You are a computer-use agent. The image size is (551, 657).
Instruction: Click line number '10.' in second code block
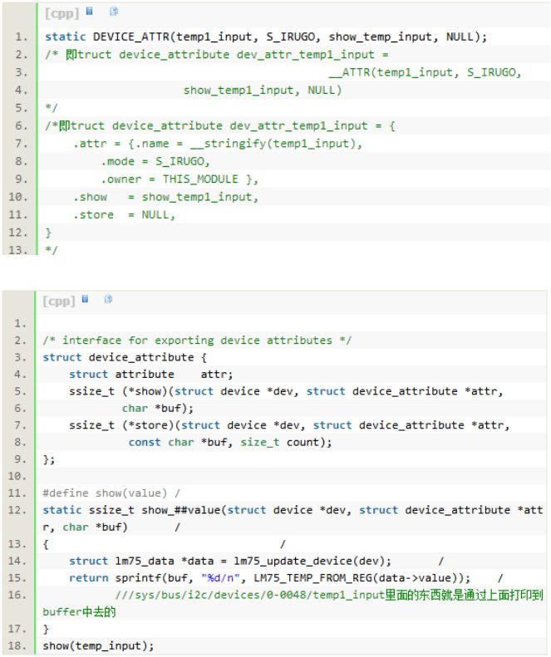[x=17, y=477]
